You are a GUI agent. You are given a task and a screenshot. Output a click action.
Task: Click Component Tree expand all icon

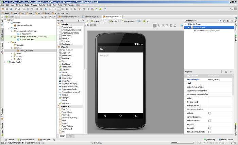[x=220, y=21]
